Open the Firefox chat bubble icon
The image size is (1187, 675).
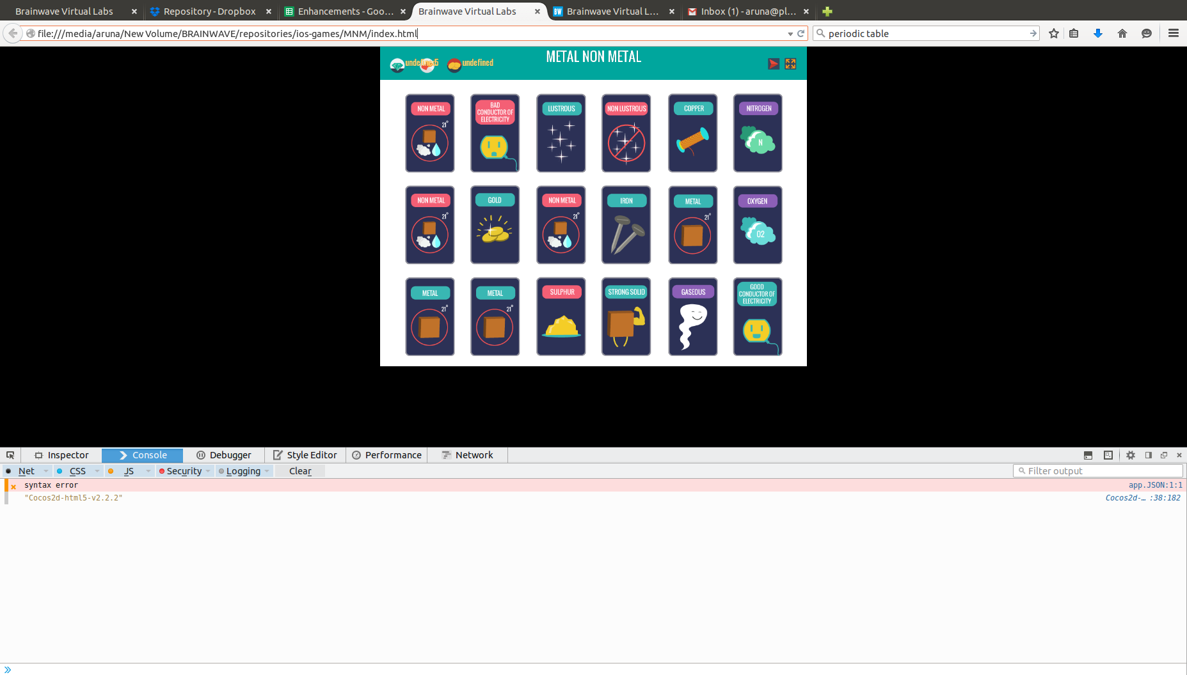point(1147,33)
